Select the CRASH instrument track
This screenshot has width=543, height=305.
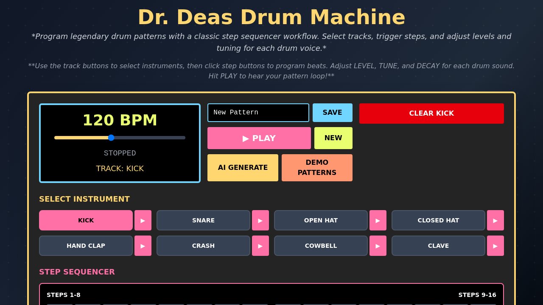click(x=203, y=246)
